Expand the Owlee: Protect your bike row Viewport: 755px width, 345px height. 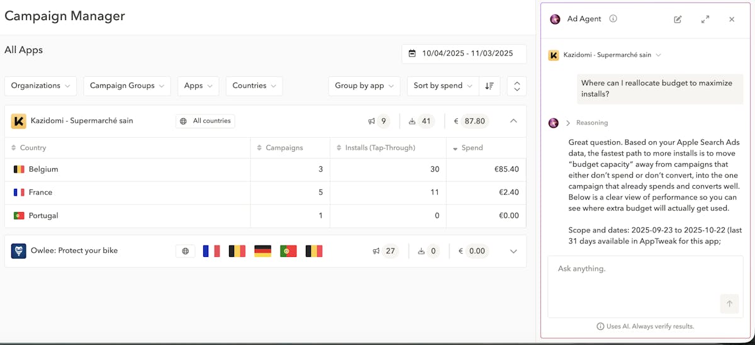tap(513, 251)
